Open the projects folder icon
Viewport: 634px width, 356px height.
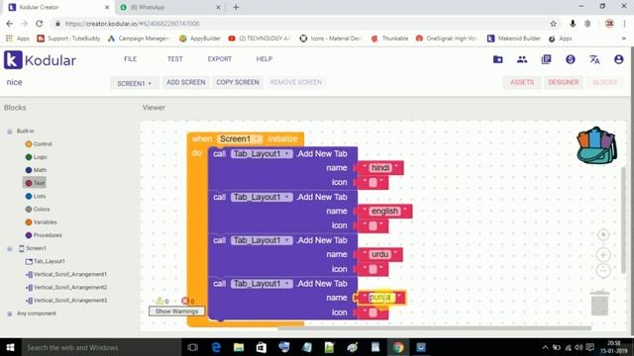click(x=497, y=59)
